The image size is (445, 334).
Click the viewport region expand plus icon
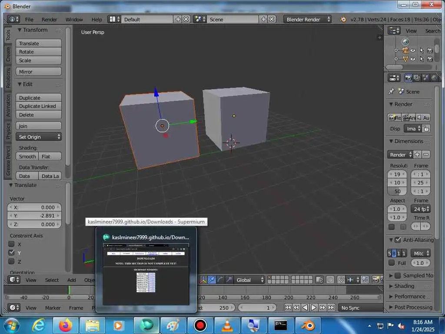379,37
